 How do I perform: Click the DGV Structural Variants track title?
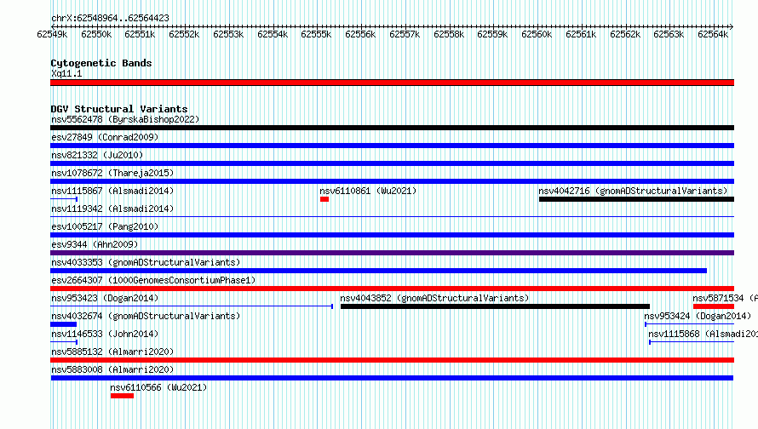(119, 109)
